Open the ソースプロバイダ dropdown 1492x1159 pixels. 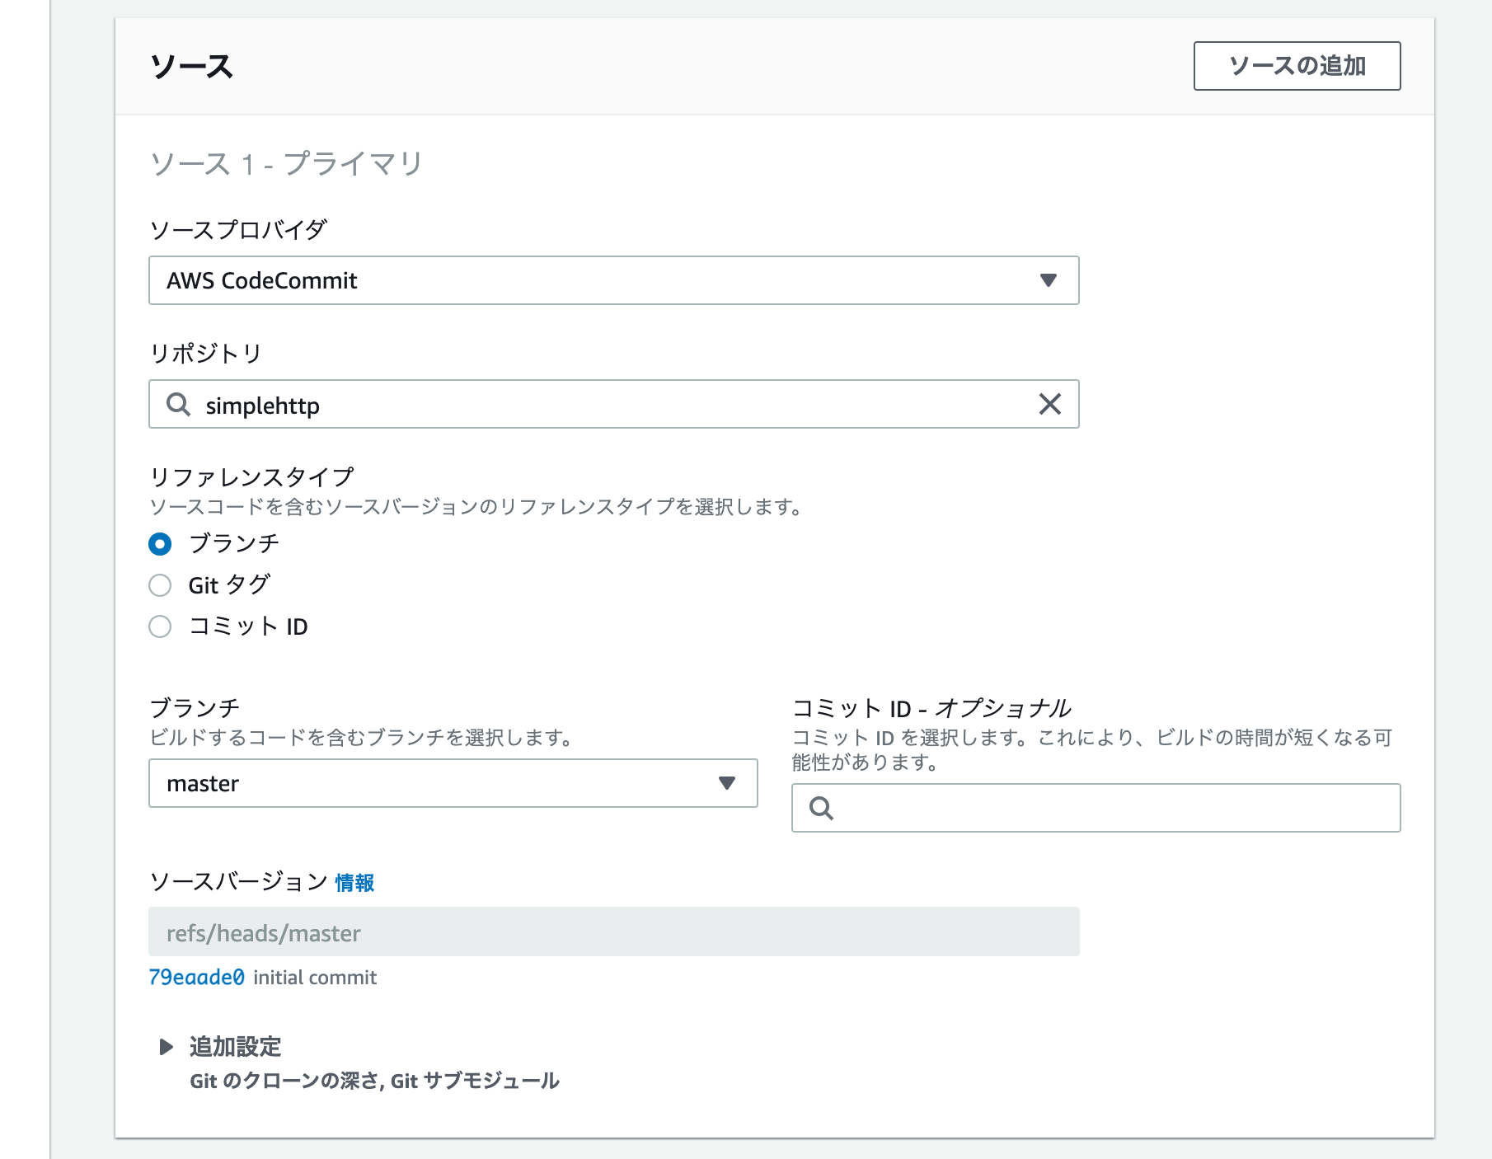tap(613, 280)
